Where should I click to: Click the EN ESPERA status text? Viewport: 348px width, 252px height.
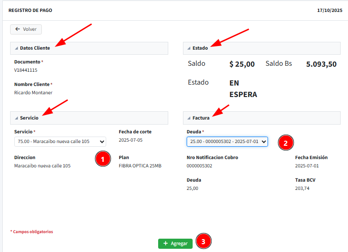coord(243,89)
